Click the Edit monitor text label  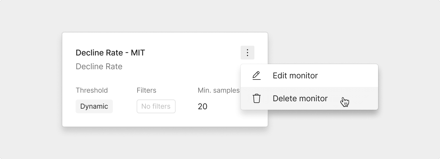point(295,75)
